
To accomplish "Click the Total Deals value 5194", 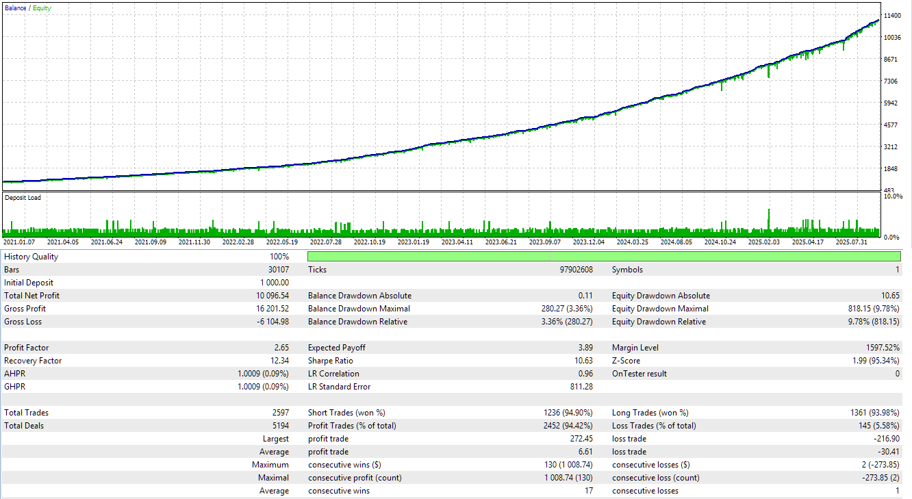I will [x=281, y=426].
